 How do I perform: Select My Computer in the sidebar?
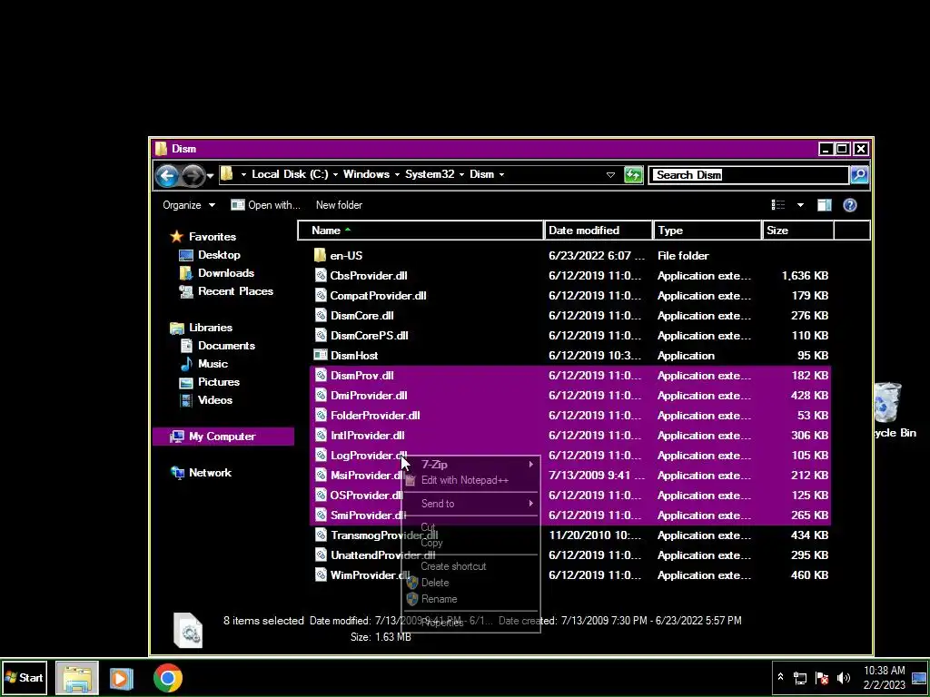(223, 437)
